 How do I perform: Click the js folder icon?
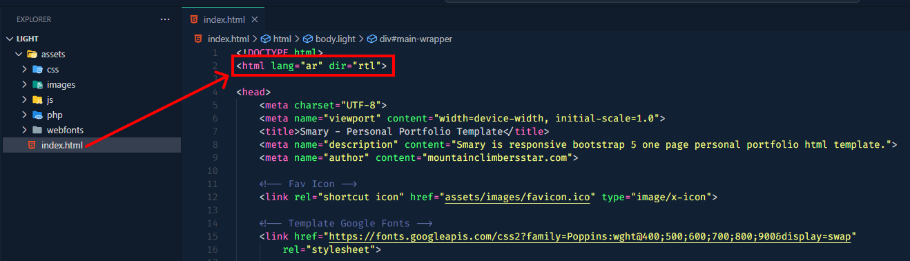pyautogui.click(x=38, y=99)
